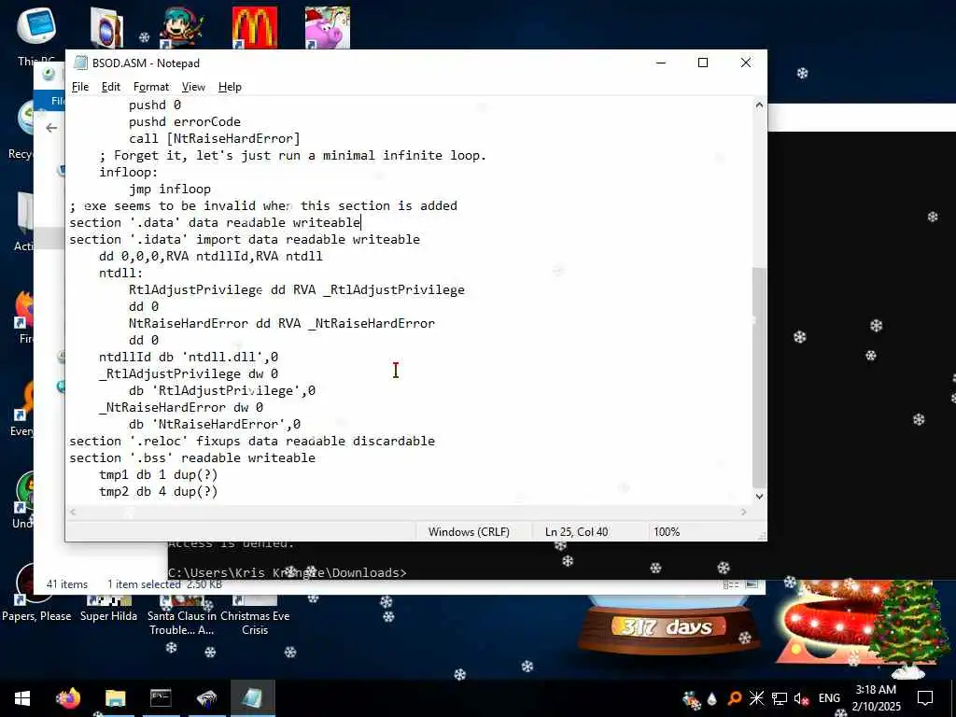This screenshot has width=956, height=717.
Task: Click the '_NtRaiseHardError dw 0' line
Action: click(181, 407)
